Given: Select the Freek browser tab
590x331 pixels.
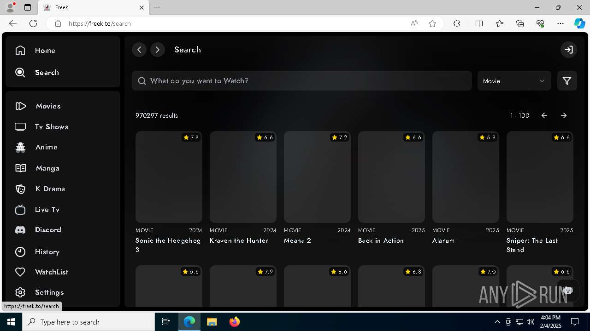Looking at the screenshot, I should pos(93,7).
